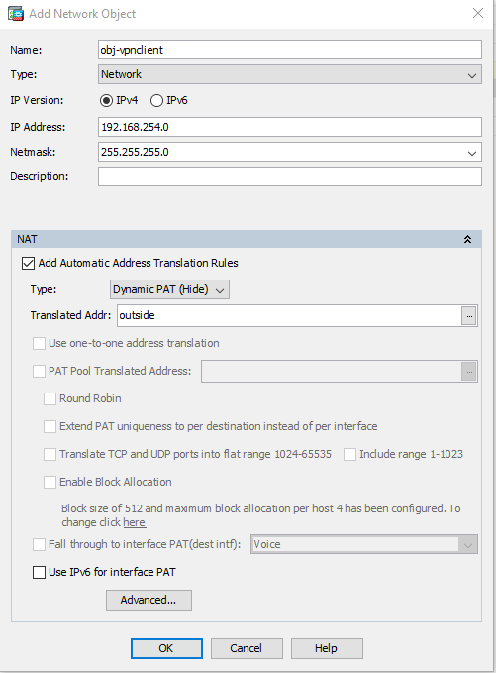Image resolution: width=496 pixels, height=673 pixels.
Task: Click the Cancel button
Action: 247,648
